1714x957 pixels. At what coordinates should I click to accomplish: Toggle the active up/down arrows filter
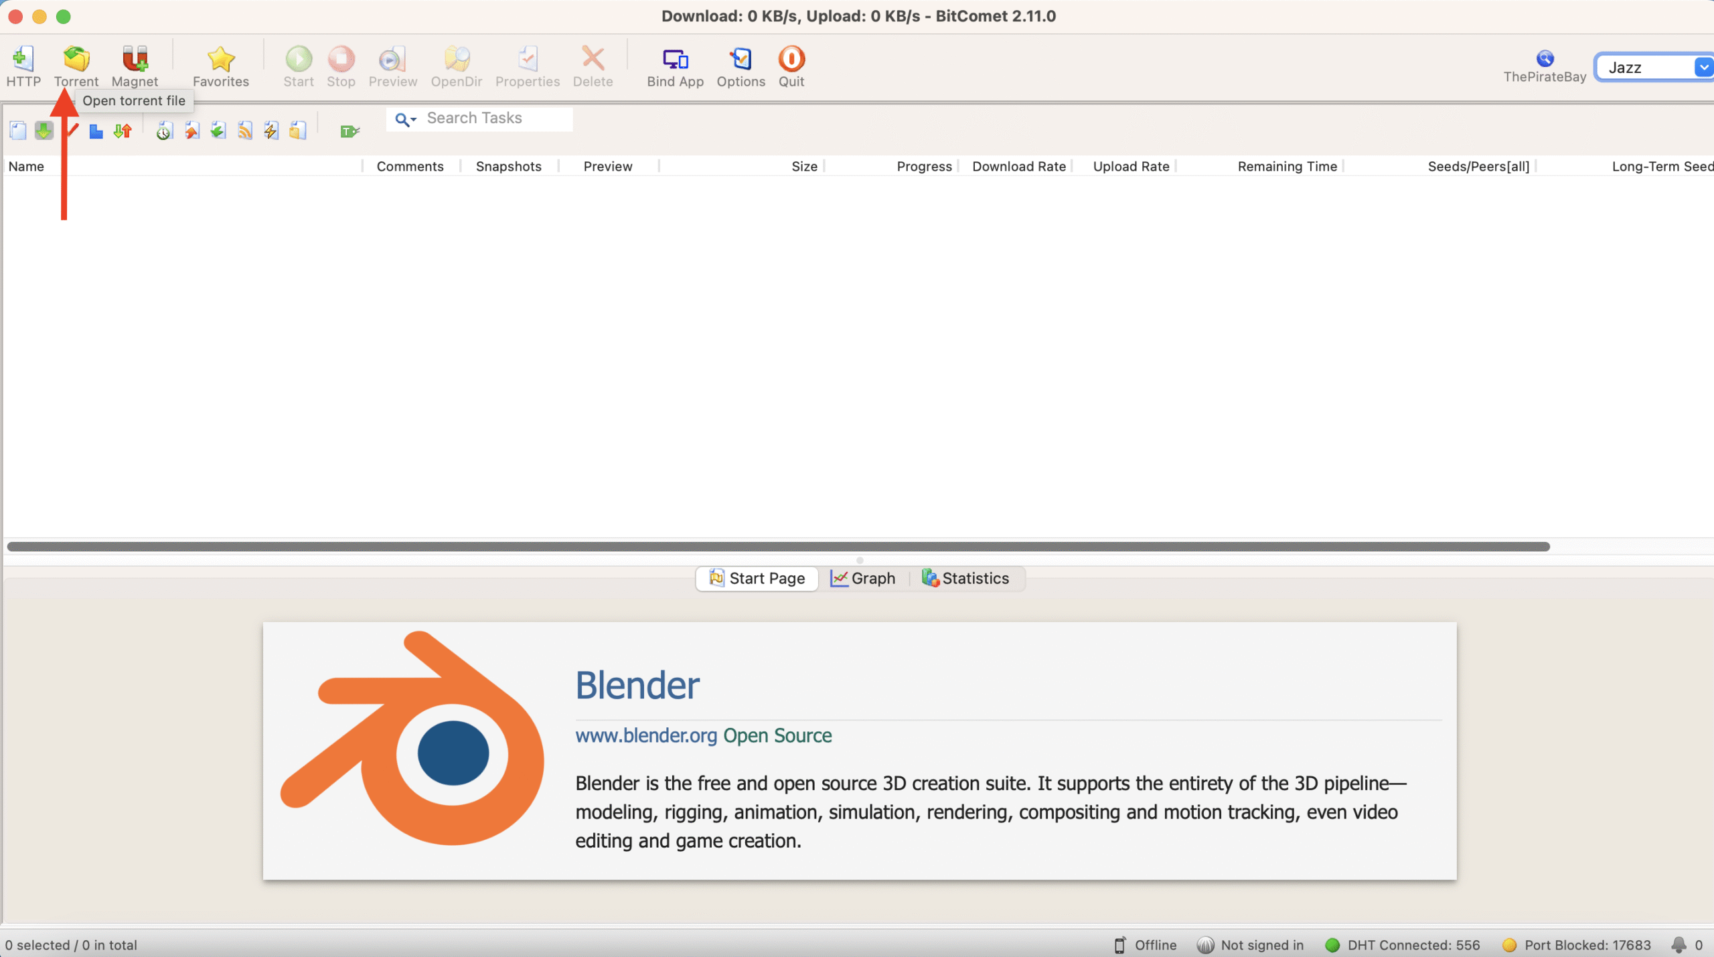tap(123, 131)
